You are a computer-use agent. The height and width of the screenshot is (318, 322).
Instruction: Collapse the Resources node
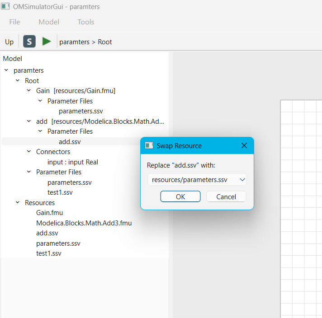click(x=18, y=202)
